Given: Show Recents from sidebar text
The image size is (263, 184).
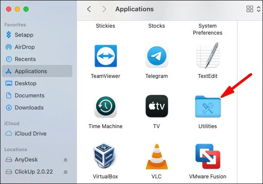Looking at the screenshot, I should 25,59.
